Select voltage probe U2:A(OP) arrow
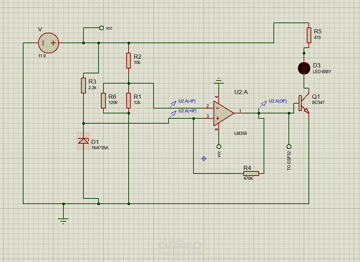 coord(263,104)
